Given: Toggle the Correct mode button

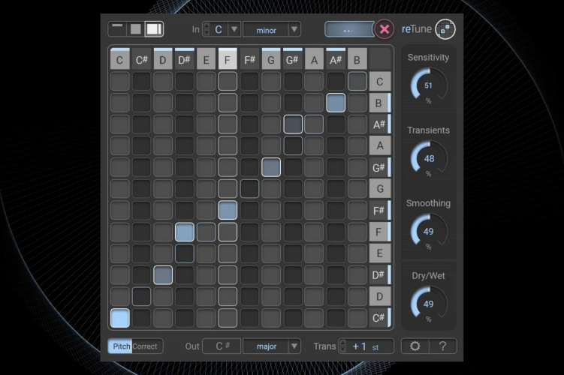Looking at the screenshot, I should (146, 346).
